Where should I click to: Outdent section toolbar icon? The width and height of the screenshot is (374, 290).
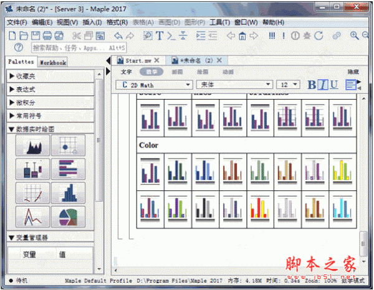point(213,35)
